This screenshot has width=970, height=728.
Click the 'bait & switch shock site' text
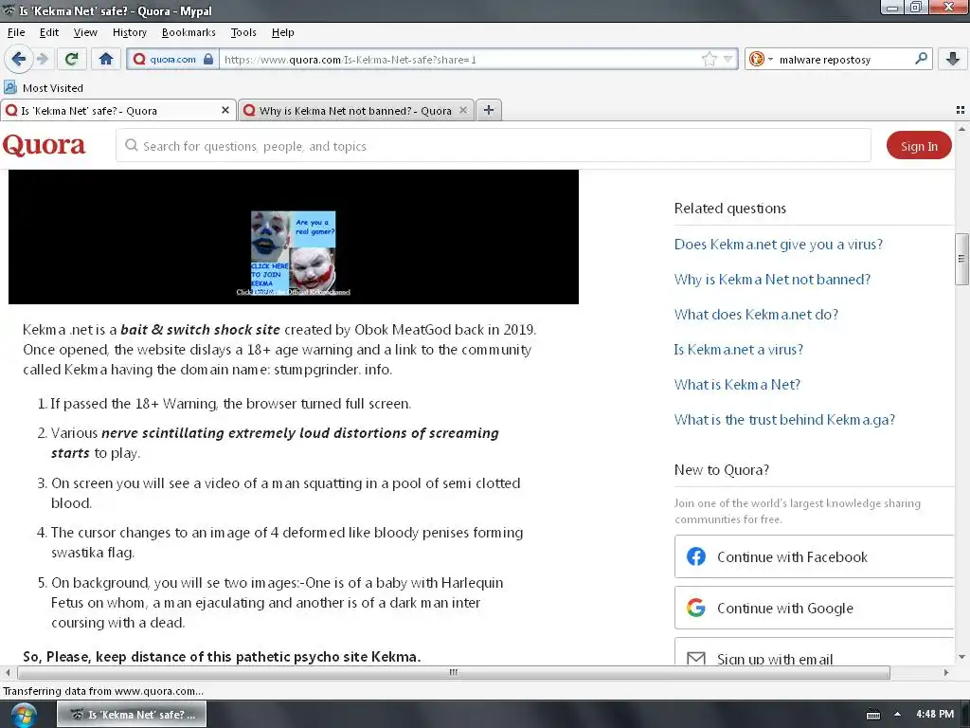point(200,329)
